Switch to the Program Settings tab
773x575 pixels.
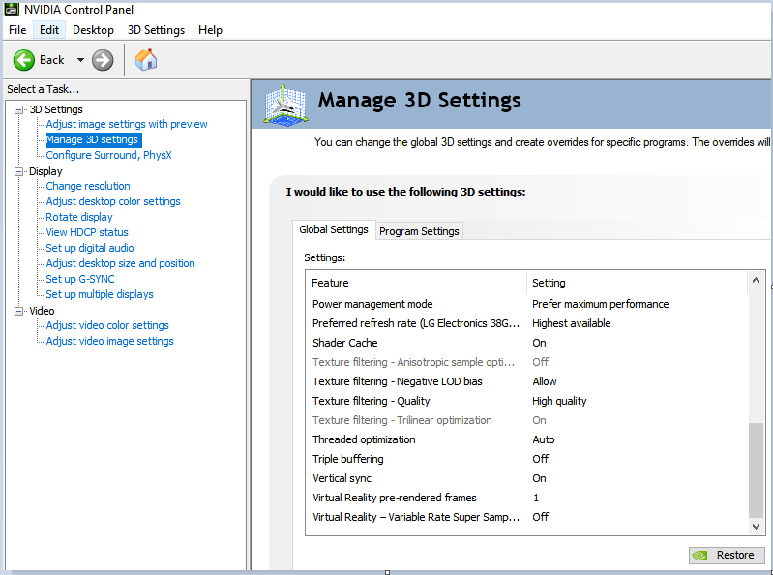tap(419, 231)
